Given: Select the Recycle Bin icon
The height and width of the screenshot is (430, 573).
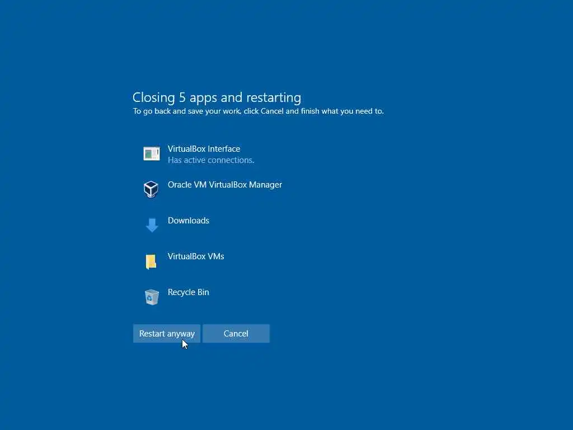Looking at the screenshot, I should 152,297.
